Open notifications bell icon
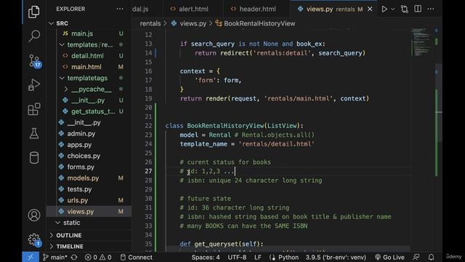 pyautogui.click(x=431, y=257)
